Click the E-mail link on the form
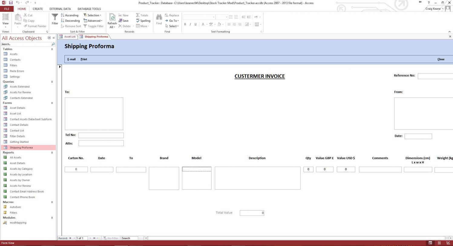 click(x=71, y=59)
